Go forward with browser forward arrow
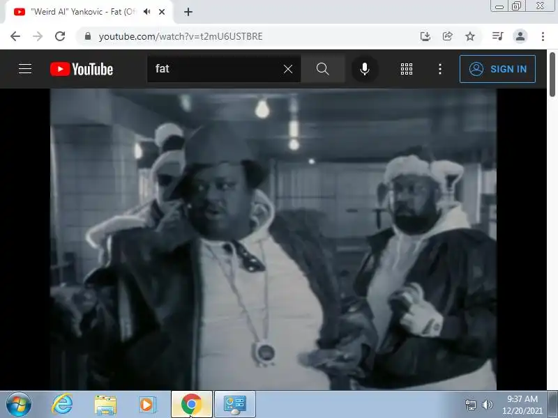558x418 pixels. (38, 36)
